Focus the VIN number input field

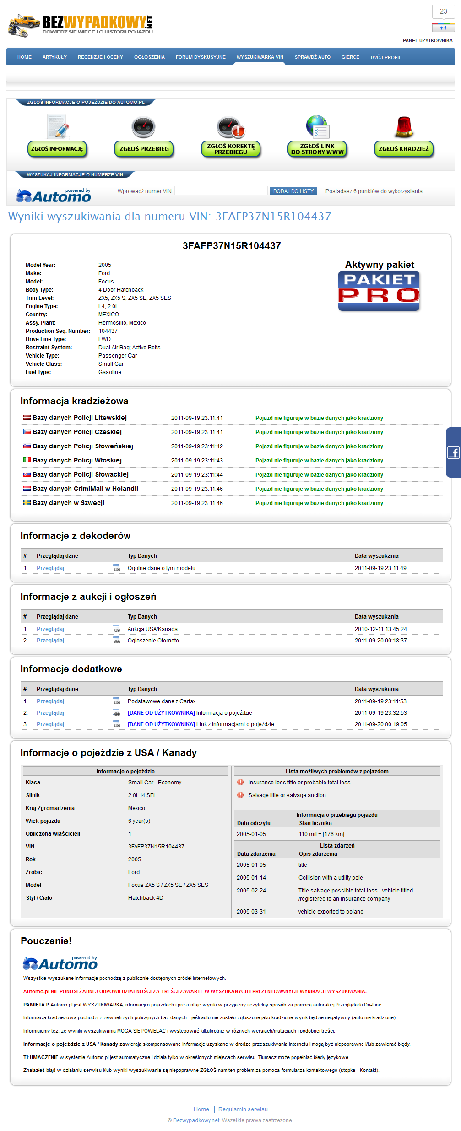point(221,190)
